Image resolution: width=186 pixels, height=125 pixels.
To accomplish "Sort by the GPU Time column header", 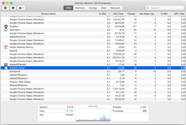I will (x=179, y=14).
